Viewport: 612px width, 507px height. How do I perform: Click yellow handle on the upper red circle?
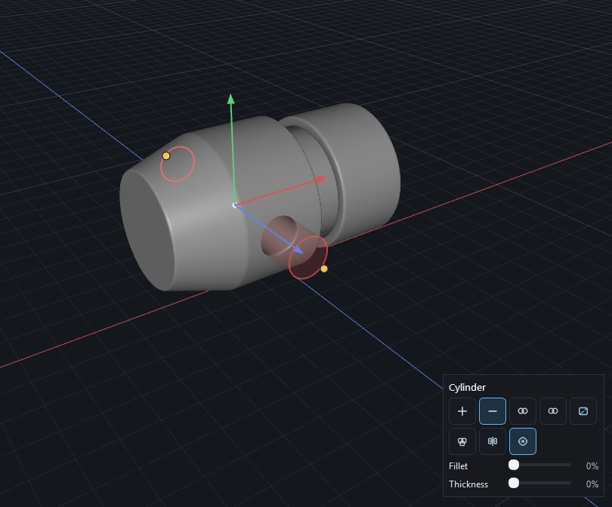click(166, 156)
